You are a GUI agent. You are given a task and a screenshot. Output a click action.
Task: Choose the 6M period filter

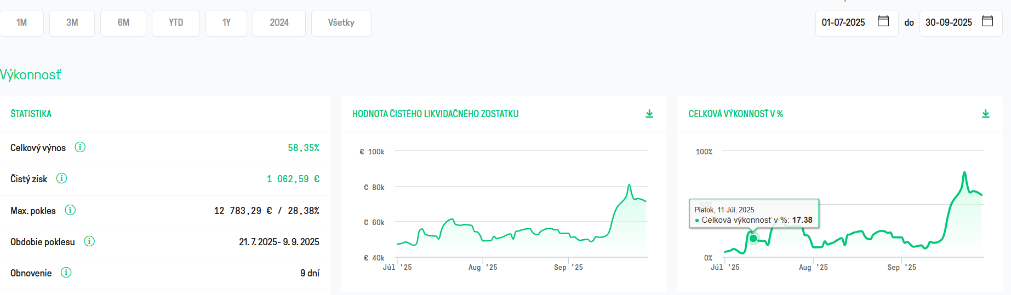(x=123, y=23)
